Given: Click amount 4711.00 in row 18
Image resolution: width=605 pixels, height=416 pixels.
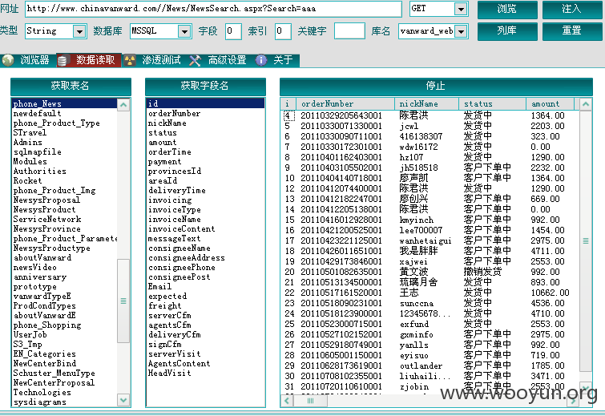Looking at the screenshot, I should (x=547, y=251).
